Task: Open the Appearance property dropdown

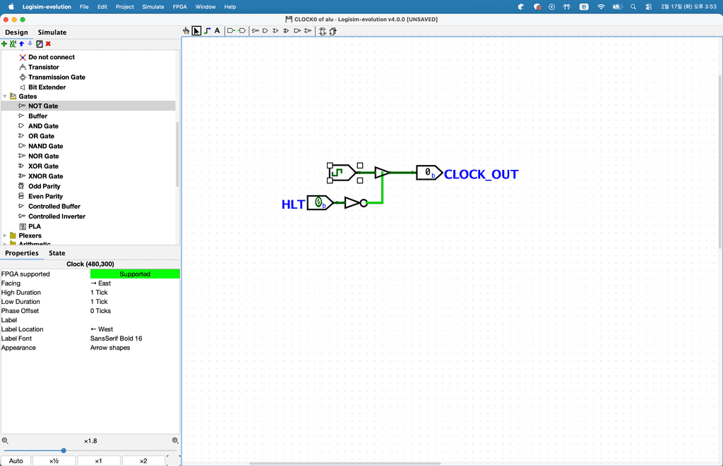Action: pos(134,348)
